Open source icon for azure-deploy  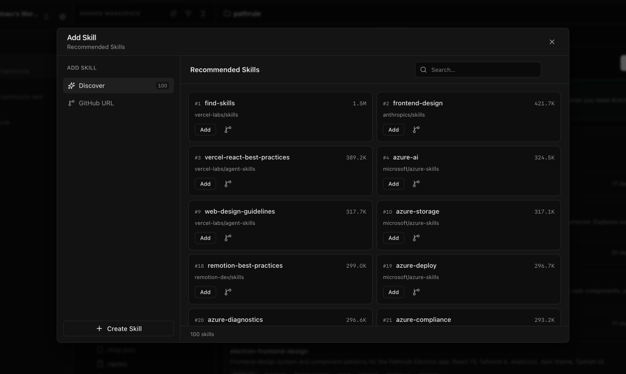[x=416, y=292]
